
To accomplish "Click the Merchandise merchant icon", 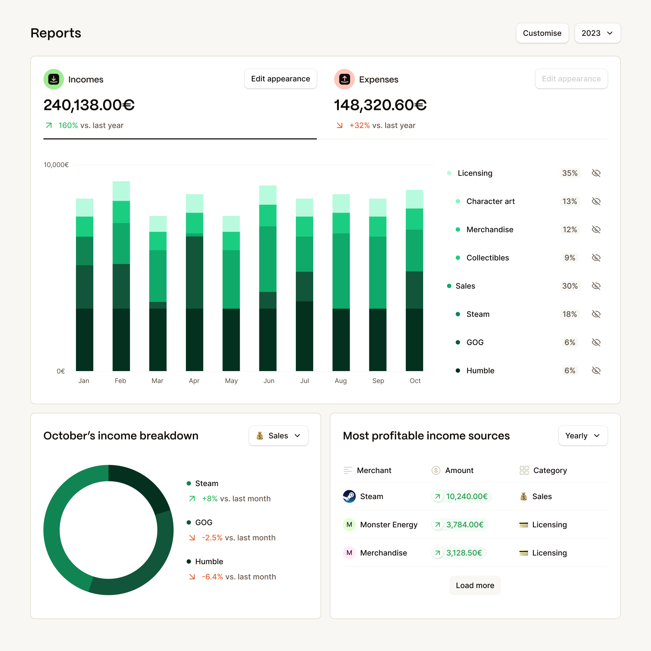I will [x=349, y=553].
